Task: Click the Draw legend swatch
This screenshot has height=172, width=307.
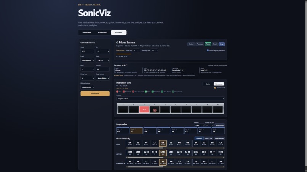Action: (x=146, y=92)
